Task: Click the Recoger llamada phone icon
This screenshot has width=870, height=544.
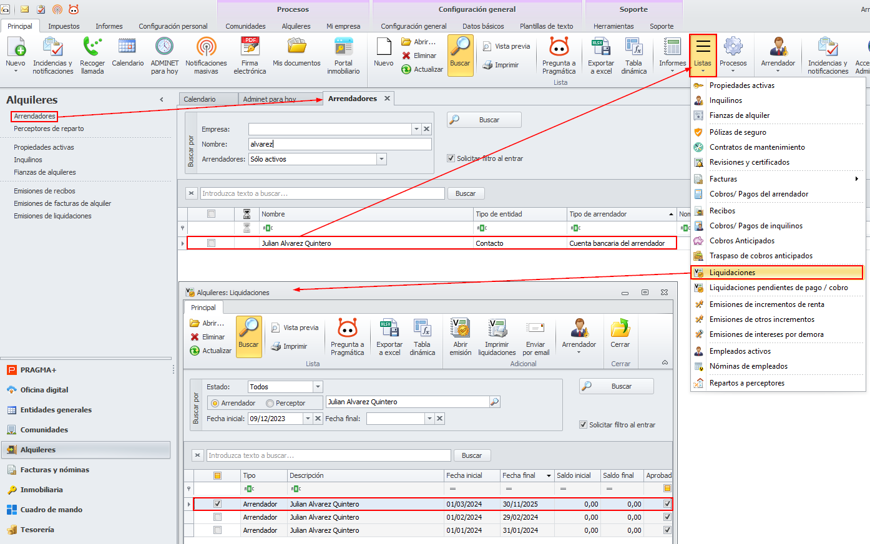Action: (92, 47)
